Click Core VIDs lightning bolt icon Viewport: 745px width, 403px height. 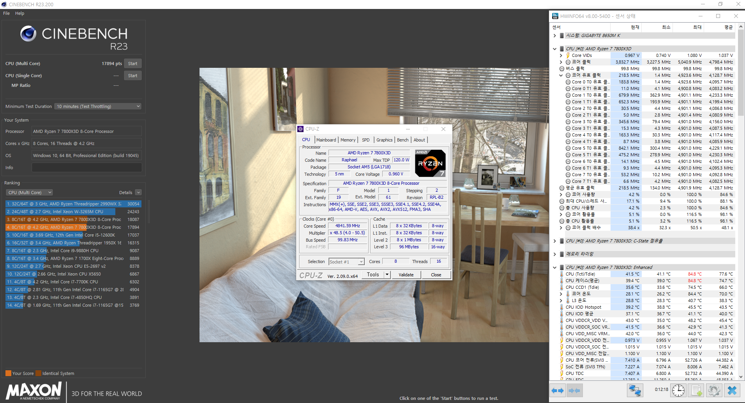pyautogui.click(x=568, y=55)
